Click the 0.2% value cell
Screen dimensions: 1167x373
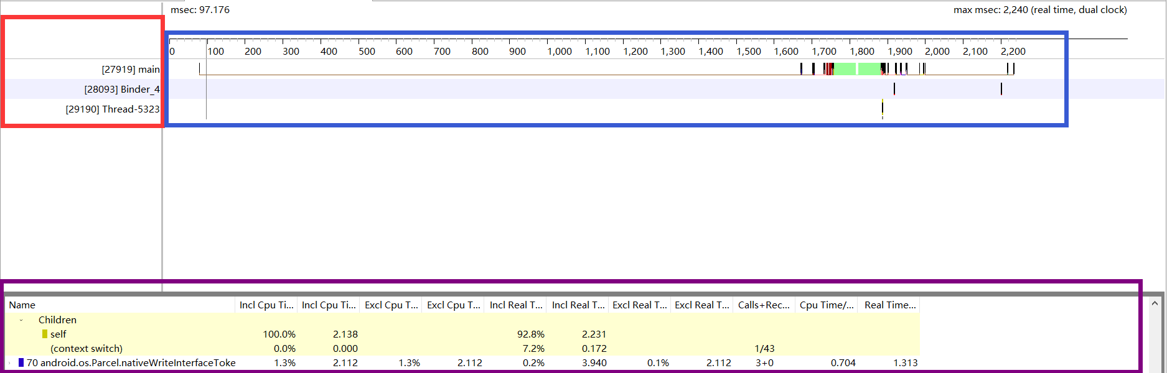pos(533,363)
